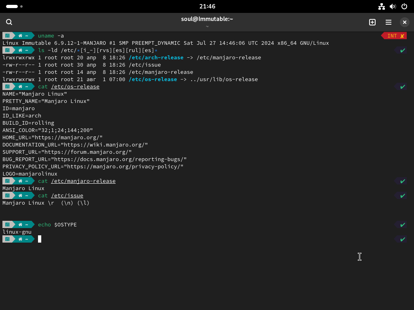Click the Activities pill in top bar
Viewport: 414px width, 310px height.
click(x=12, y=6)
